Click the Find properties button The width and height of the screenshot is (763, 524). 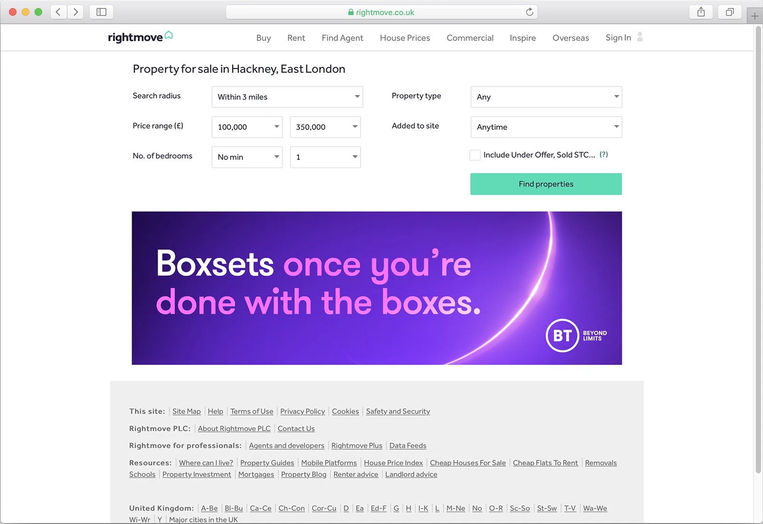coord(546,184)
